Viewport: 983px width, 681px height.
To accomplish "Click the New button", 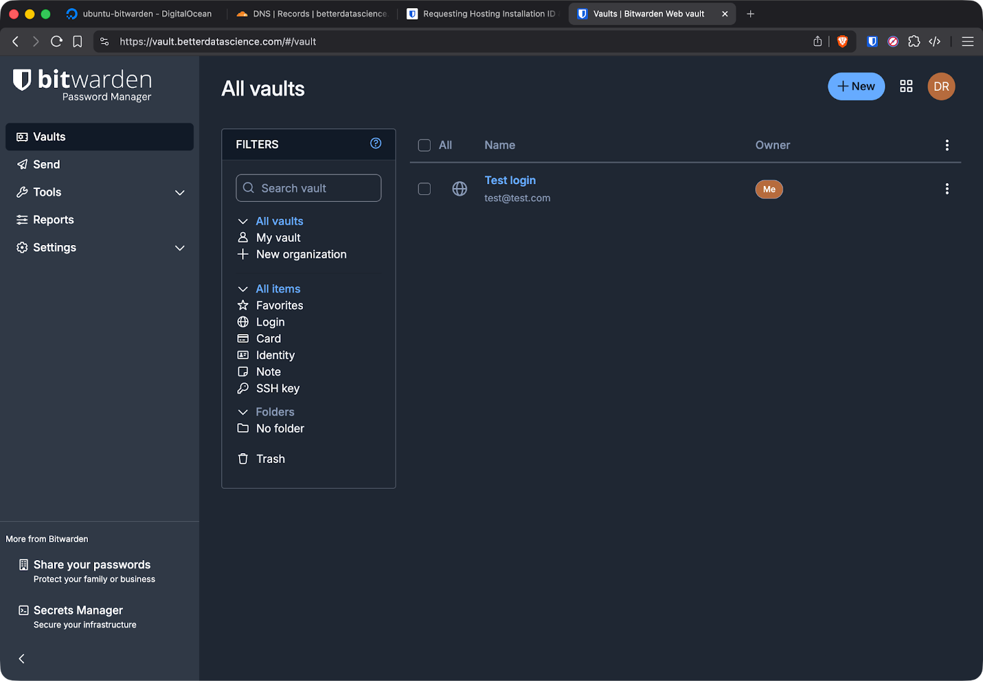I will click(856, 87).
